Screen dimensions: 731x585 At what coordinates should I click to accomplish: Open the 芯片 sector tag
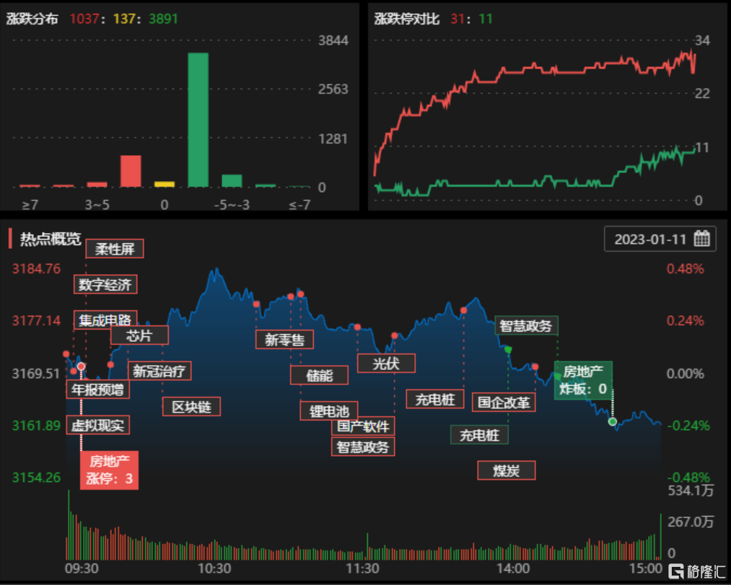[139, 335]
